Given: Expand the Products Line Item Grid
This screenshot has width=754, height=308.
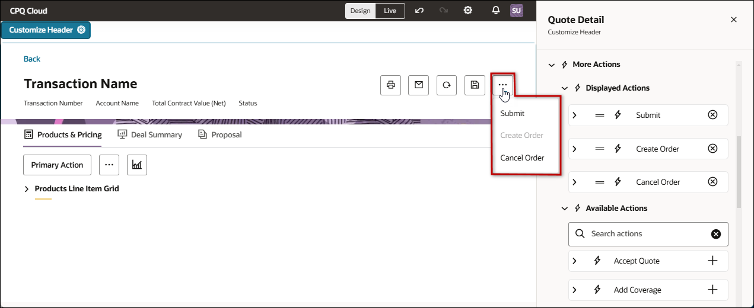Looking at the screenshot, I should (27, 189).
